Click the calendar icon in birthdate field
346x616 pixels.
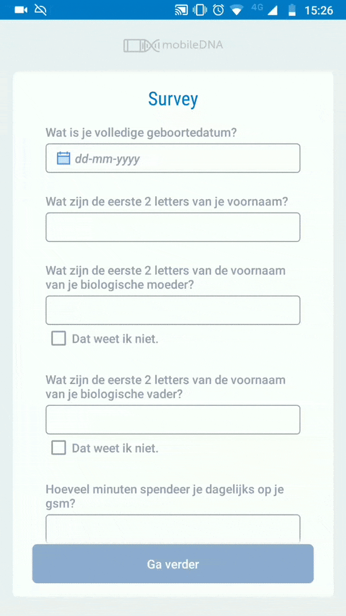click(x=63, y=158)
